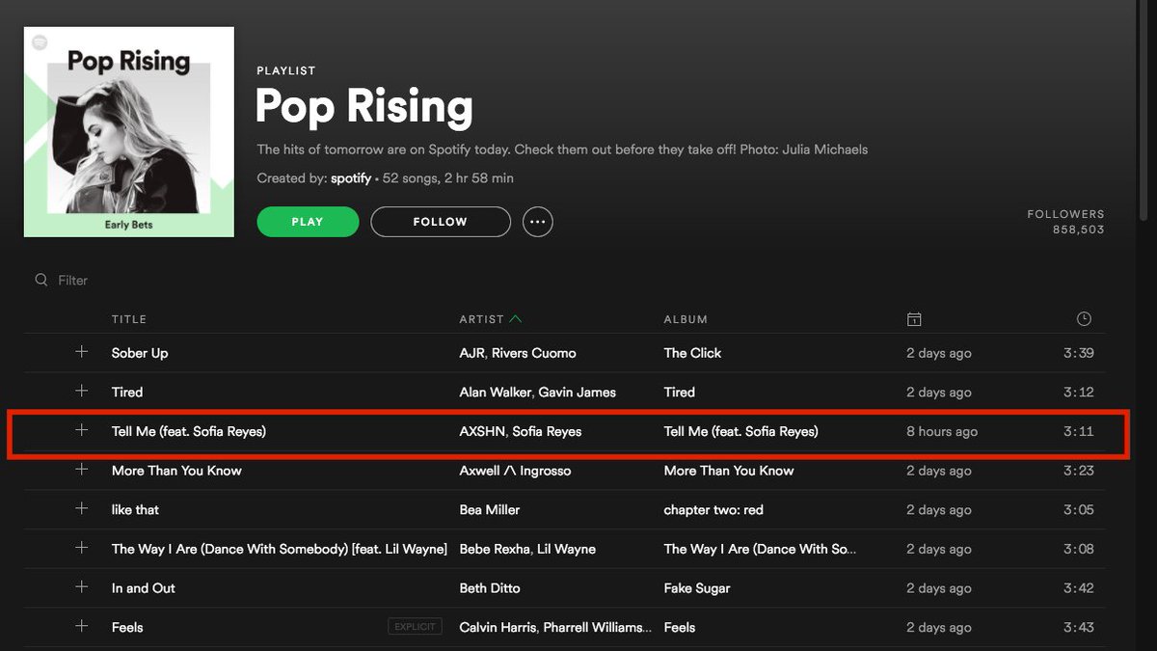Image resolution: width=1157 pixels, height=651 pixels.
Task: Add "In and Out" to your library
Action: 82,587
